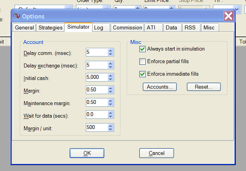Increase Maintenance margin value
Image resolution: width=246 pixels, height=171 pixels.
pyautogui.click(x=111, y=101)
